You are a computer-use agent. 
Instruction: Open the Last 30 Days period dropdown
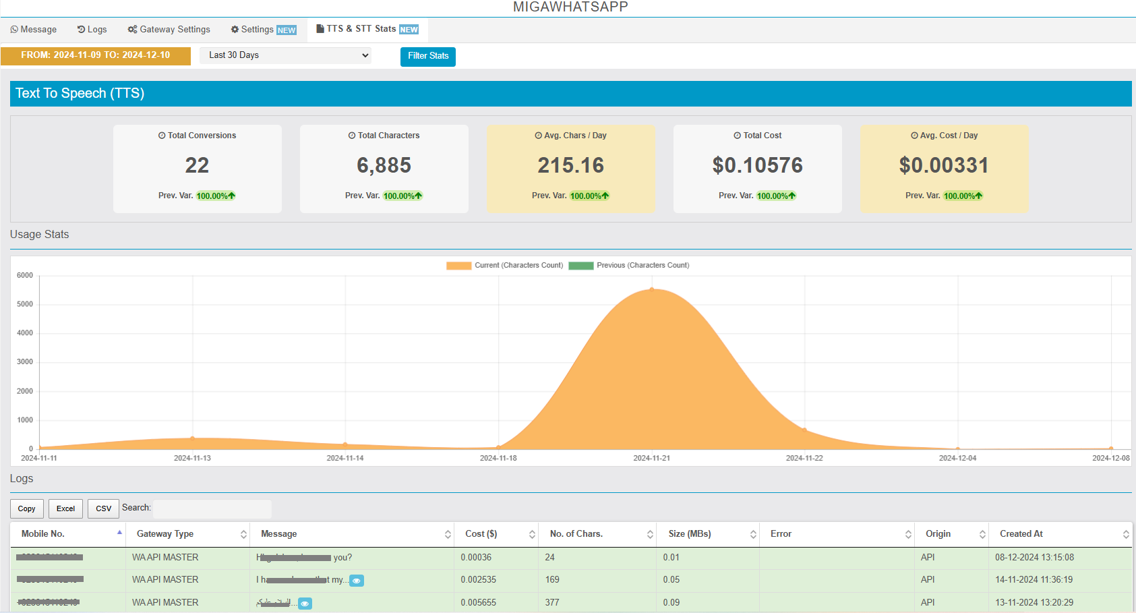[x=286, y=55]
